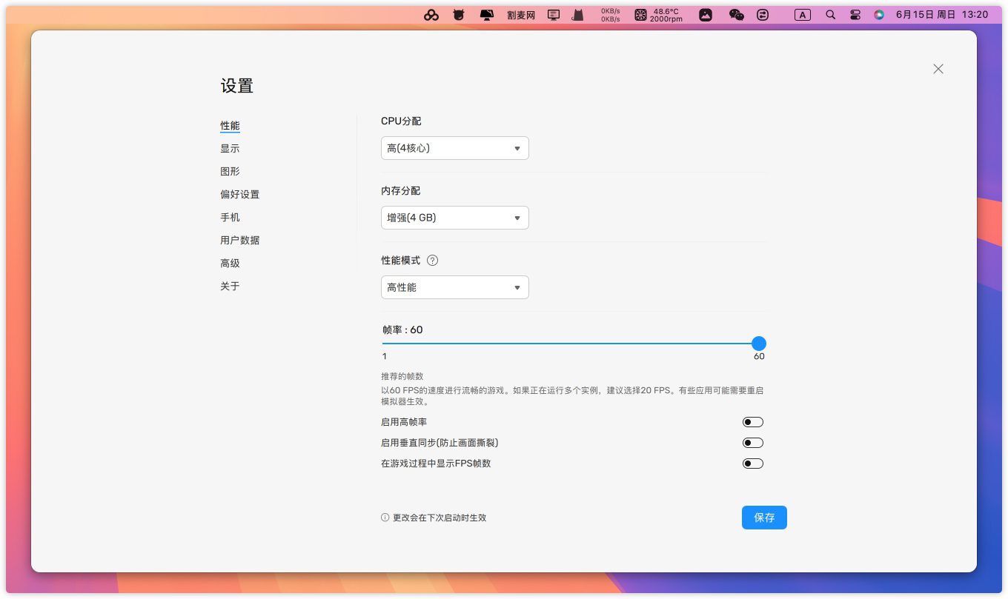Image resolution: width=1008 pixels, height=599 pixels.
Task: Open Control Center in menu bar
Action: click(x=855, y=15)
